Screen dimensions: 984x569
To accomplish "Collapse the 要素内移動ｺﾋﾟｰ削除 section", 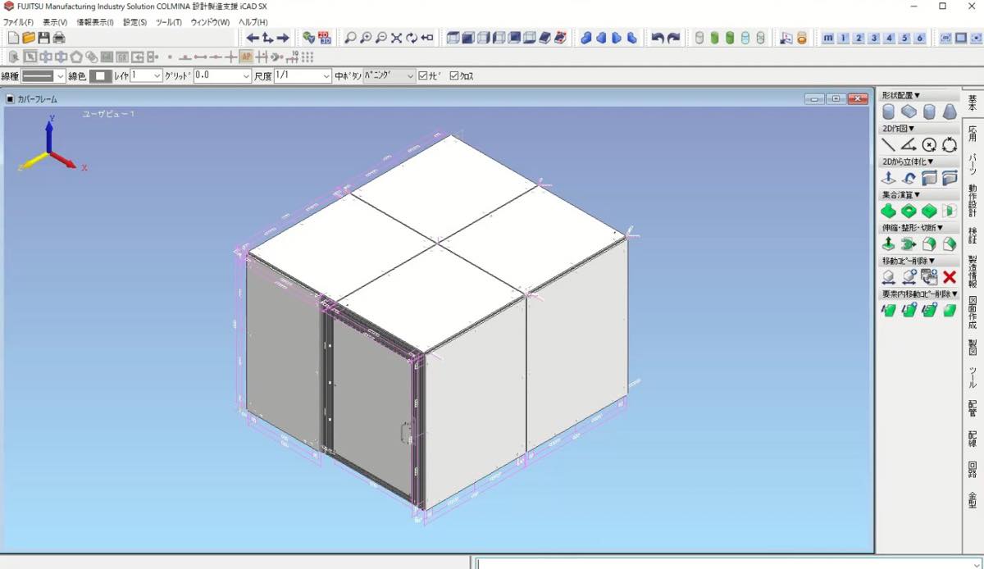I will tap(919, 294).
